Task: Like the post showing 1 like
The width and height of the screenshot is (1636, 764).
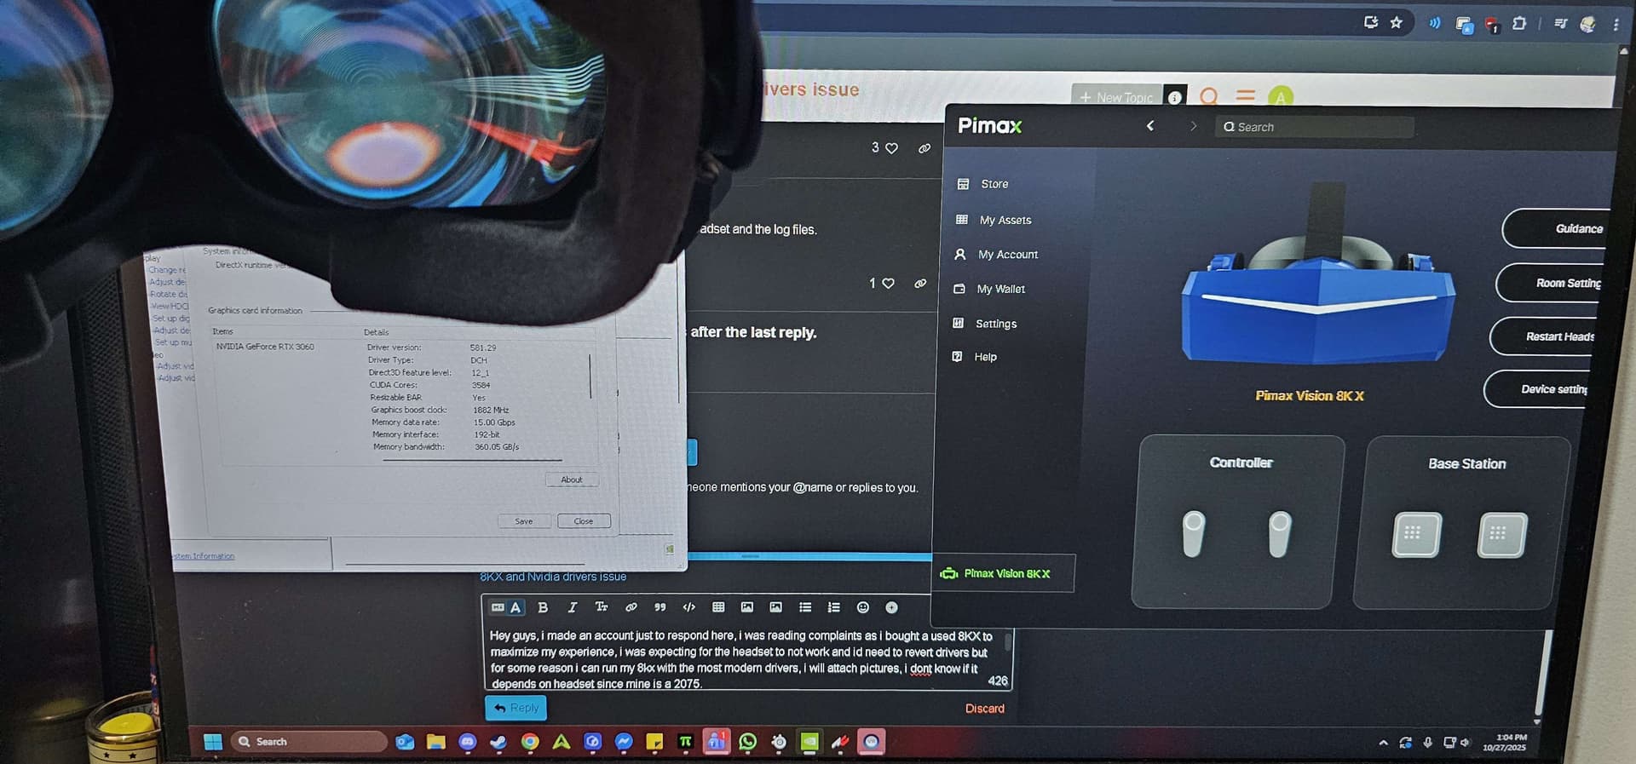Action: coord(888,284)
